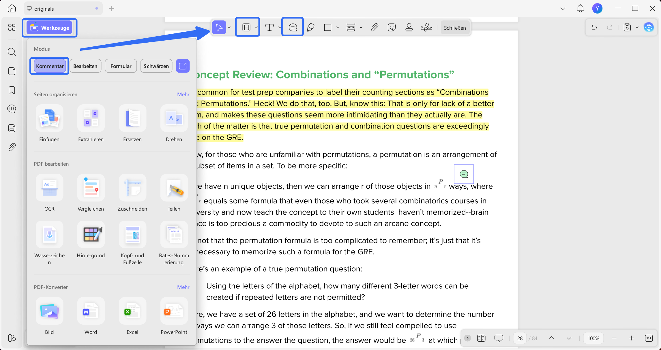Expand the selection tool dropdown arrow
The height and width of the screenshot is (350, 661).
(229, 27)
